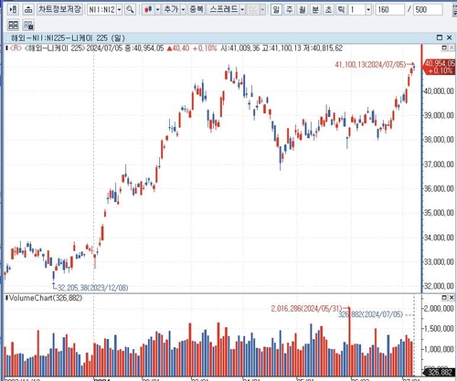This screenshot has width=457, height=381.
Task: Click the current volume tag 326,882
Action: (x=439, y=372)
